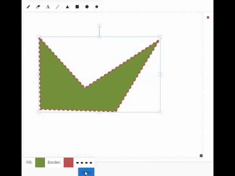Select the Pencil drawing tool

(x=28, y=7)
